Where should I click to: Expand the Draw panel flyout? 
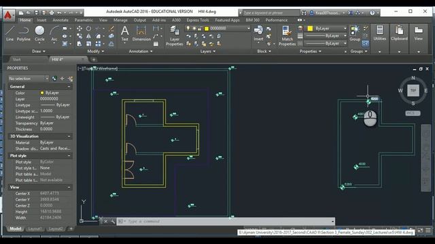tap(39, 52)
